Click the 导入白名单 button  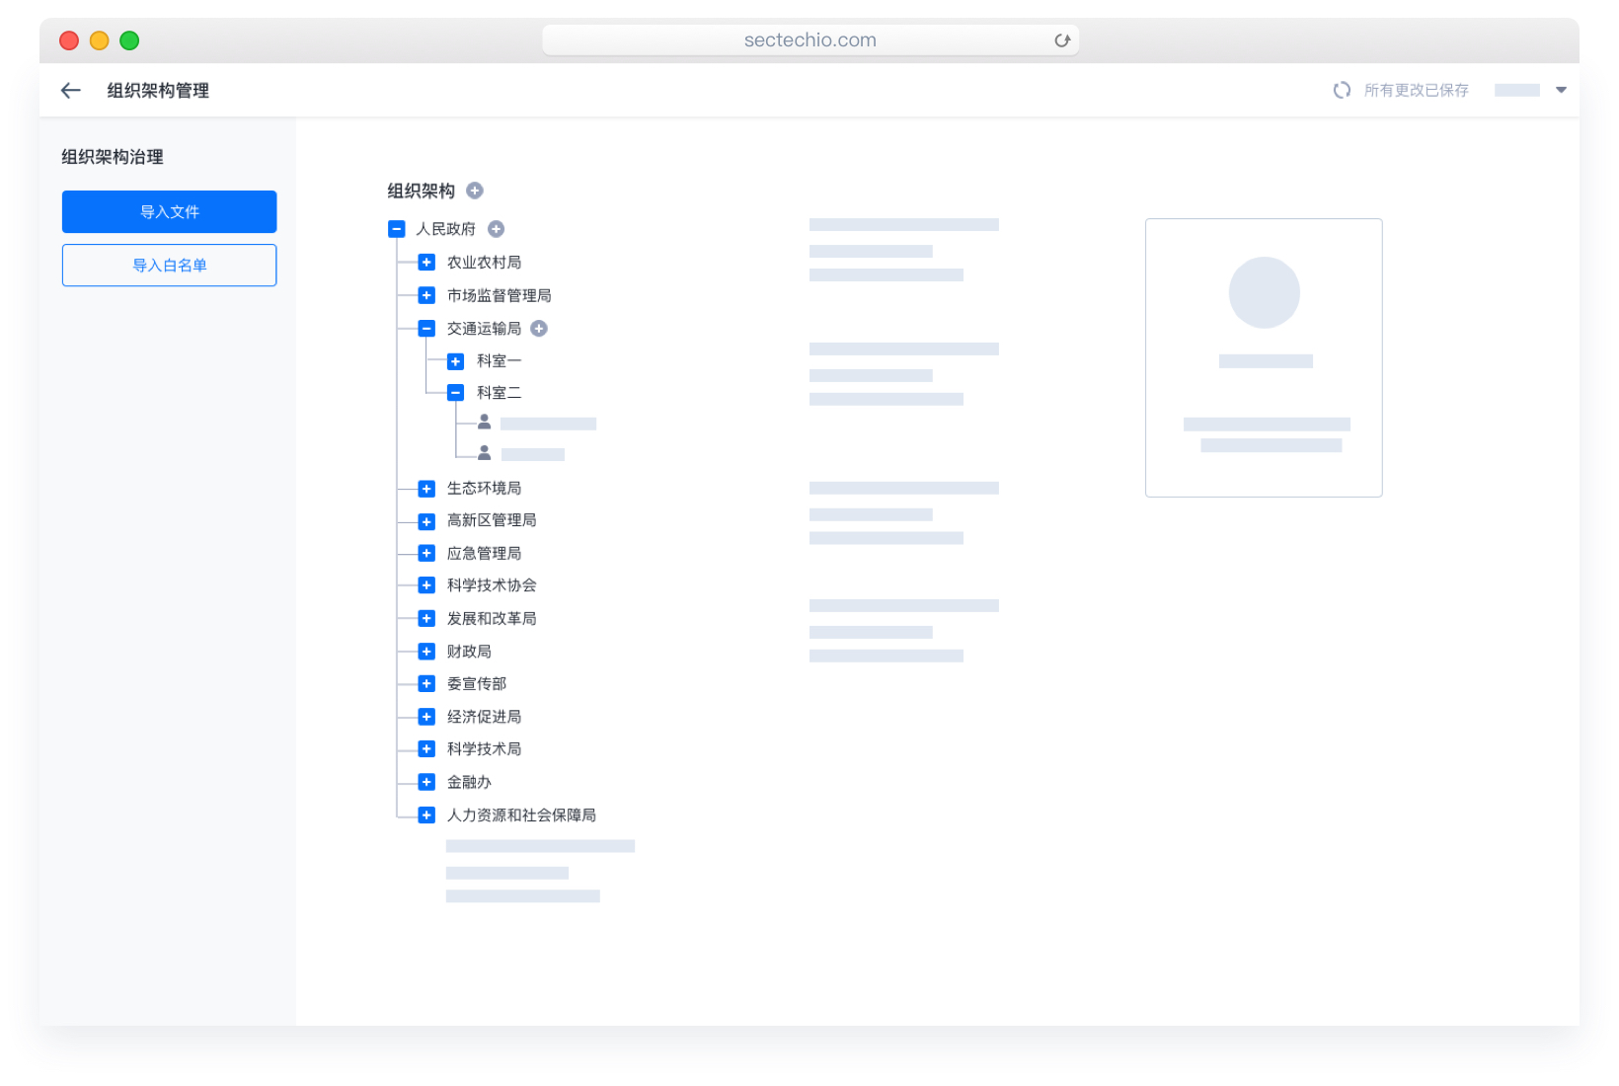click(x=169, y=266)
